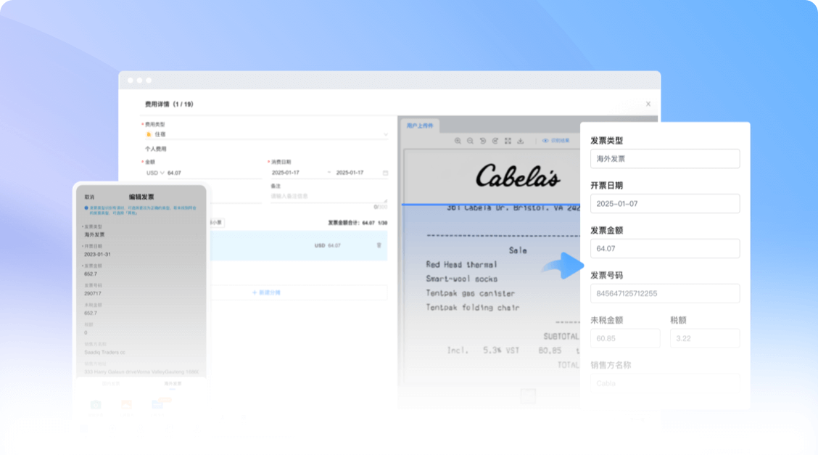Click the zoom out magnifier icon
Screen dimensions: 818x455
[x=470, y=141]
